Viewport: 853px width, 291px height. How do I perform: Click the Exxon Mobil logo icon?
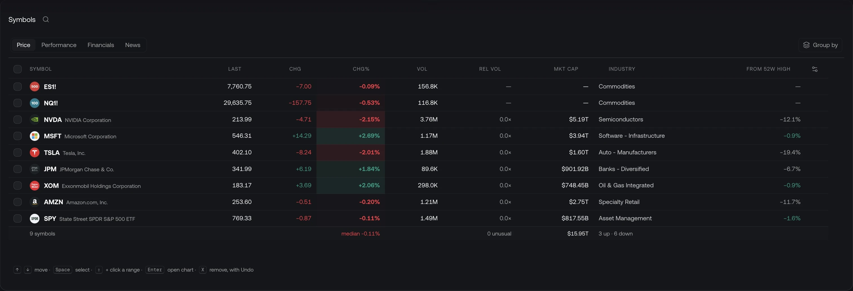point(35,185)
